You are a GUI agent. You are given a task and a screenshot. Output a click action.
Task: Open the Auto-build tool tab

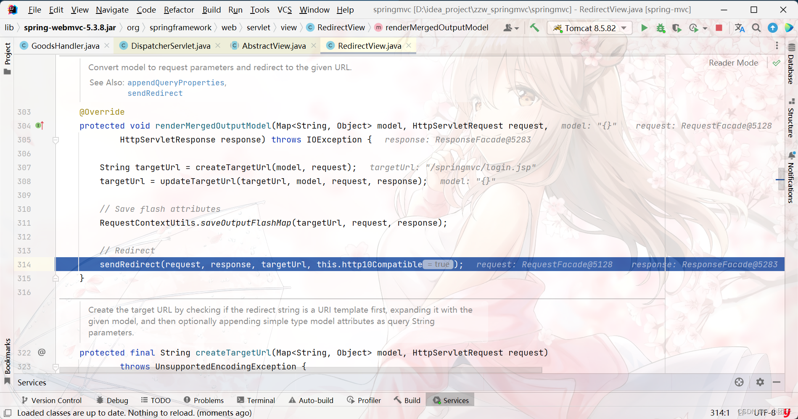click(311, 400)
